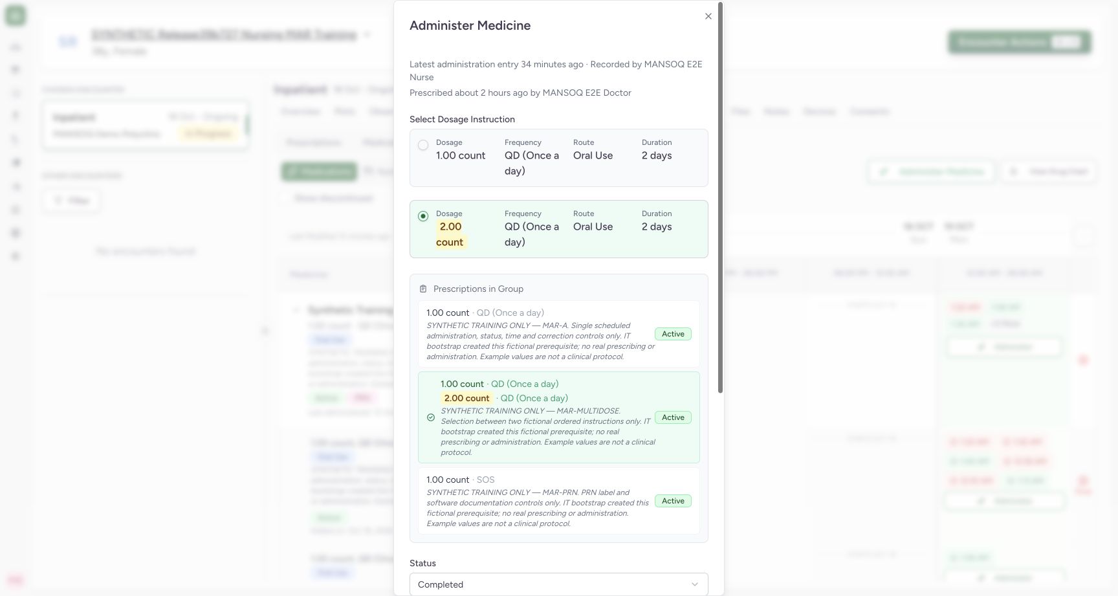Screen dimensions: 1118x596
Task: Open the Status dropdown showing Completed
Action: pyautogui.click(x=559, y=584)
